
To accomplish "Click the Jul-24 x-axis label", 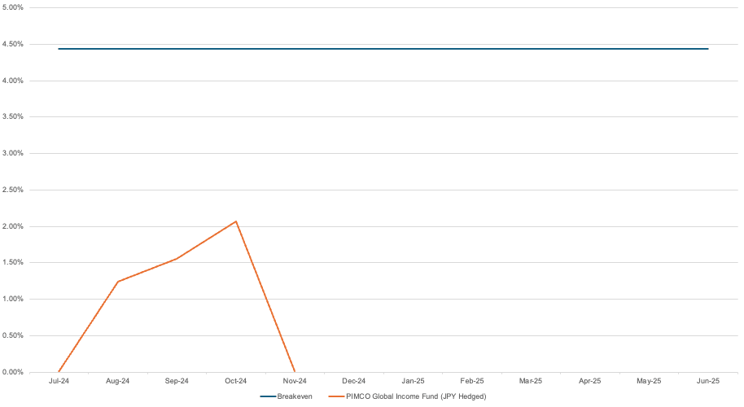I will 59,381.
